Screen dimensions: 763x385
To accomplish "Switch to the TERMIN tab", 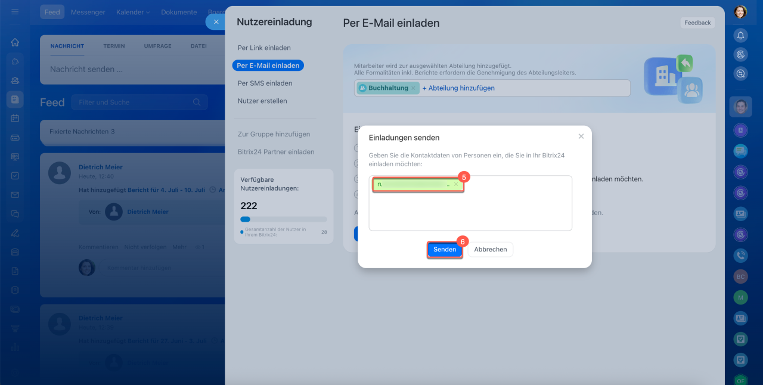I will 114,46.
